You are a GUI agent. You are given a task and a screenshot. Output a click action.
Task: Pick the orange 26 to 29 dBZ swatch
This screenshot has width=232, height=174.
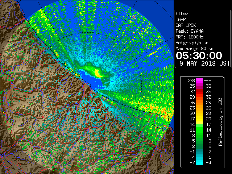pos(199,103)
